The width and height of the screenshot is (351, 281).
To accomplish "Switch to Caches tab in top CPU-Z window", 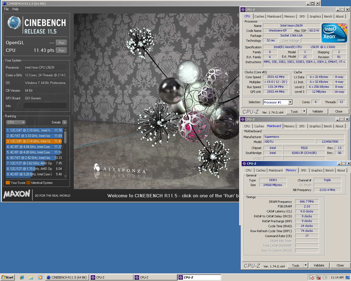I will (259, 16).
